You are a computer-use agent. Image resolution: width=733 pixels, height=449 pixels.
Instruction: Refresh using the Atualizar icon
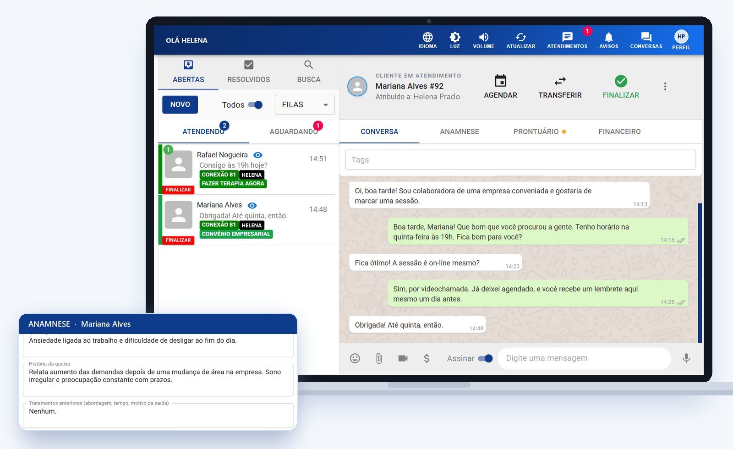[x=521, y=40]
